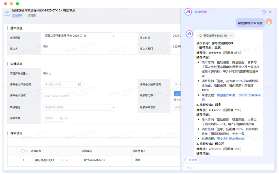Click the 评审会议结束时间 date field
The width and height of the screenshot is (279, 174).
pyautogui.click(x=177, y=85)
